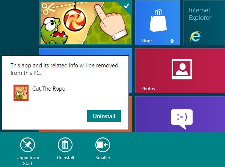Click the removal warning message text

pos(64,69)
